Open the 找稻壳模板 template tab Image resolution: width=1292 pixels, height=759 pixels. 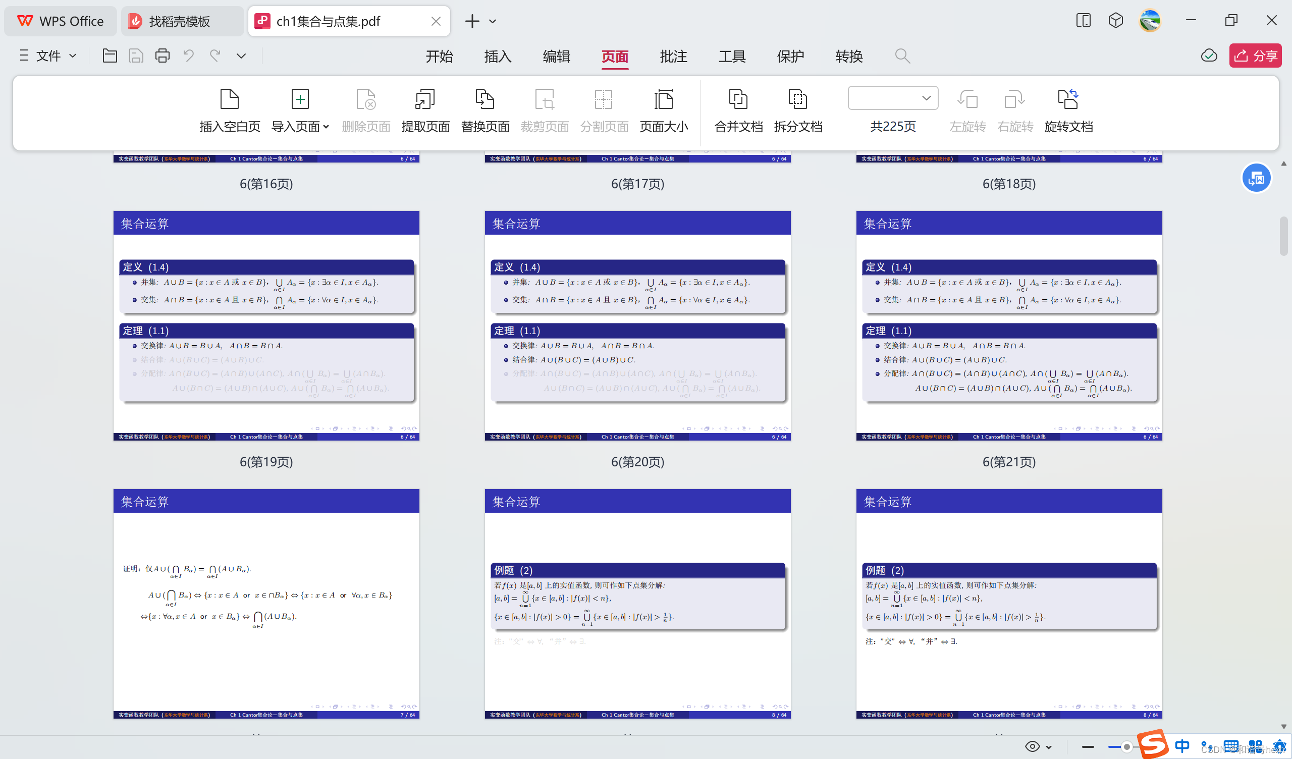click(179, 21)
